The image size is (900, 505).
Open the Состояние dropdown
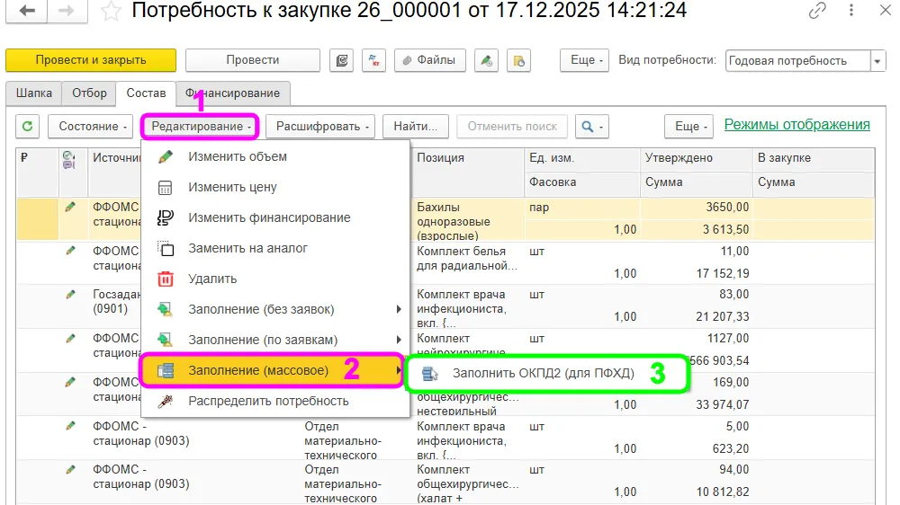pyautogui.click(x=90, y=126)
